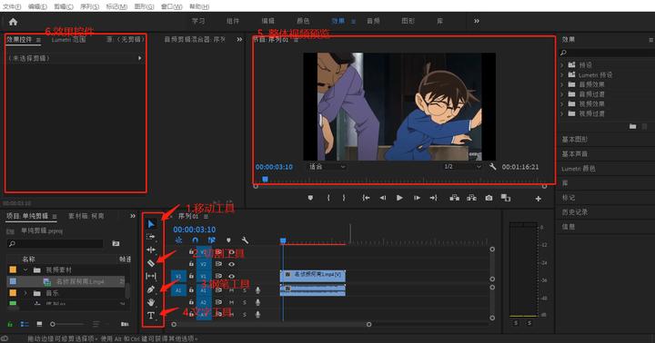
Task: Switch Project panel to list view
Action: tap(25, 324)
